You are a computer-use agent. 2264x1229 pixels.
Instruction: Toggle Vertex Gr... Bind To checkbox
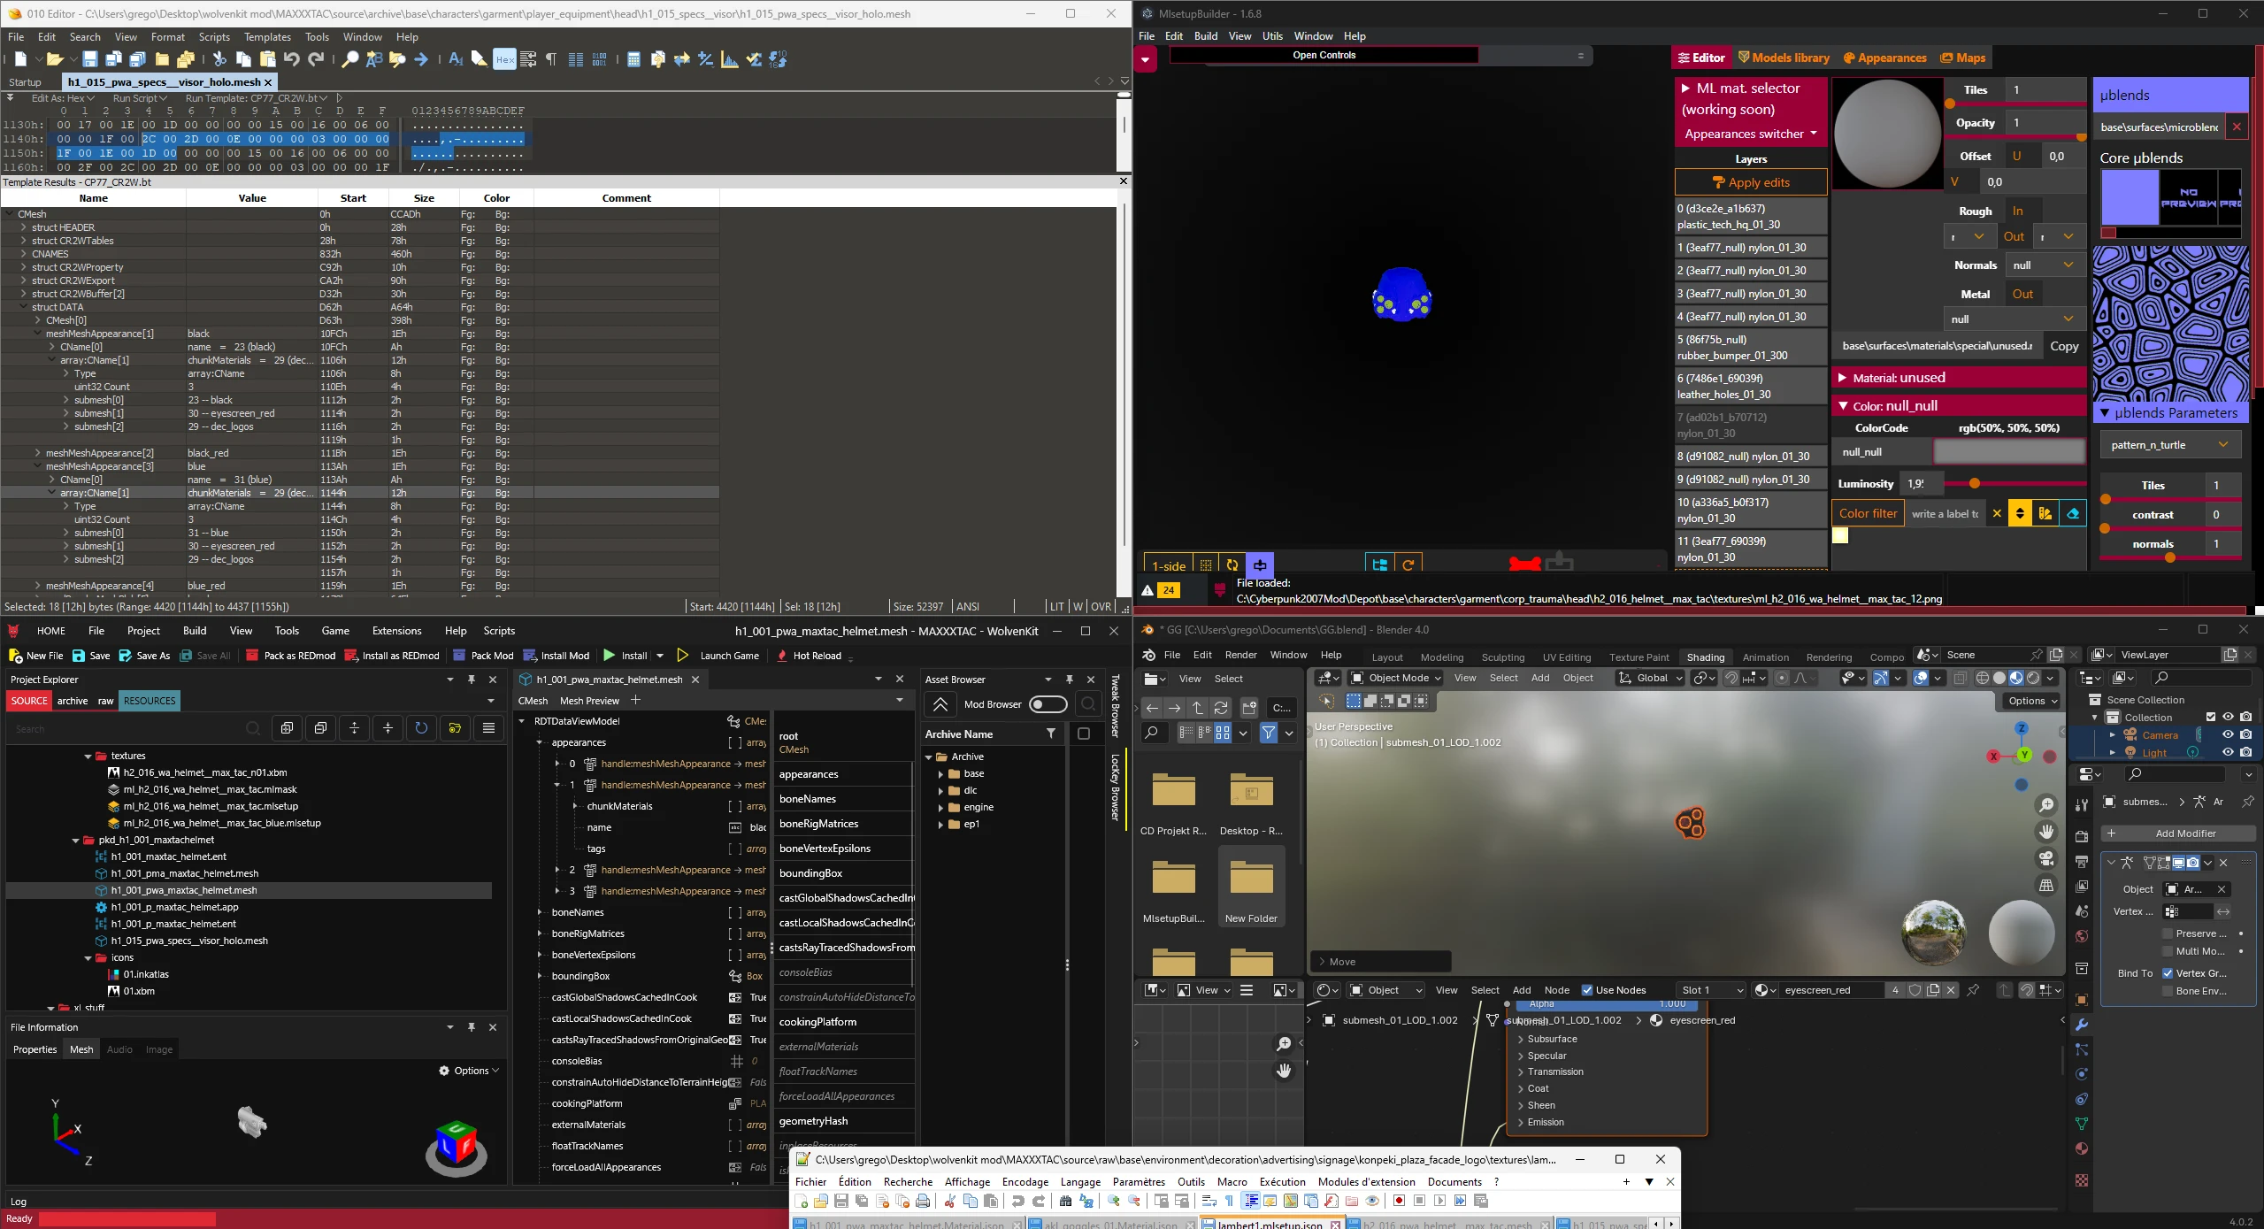(x=2168, y=973)
